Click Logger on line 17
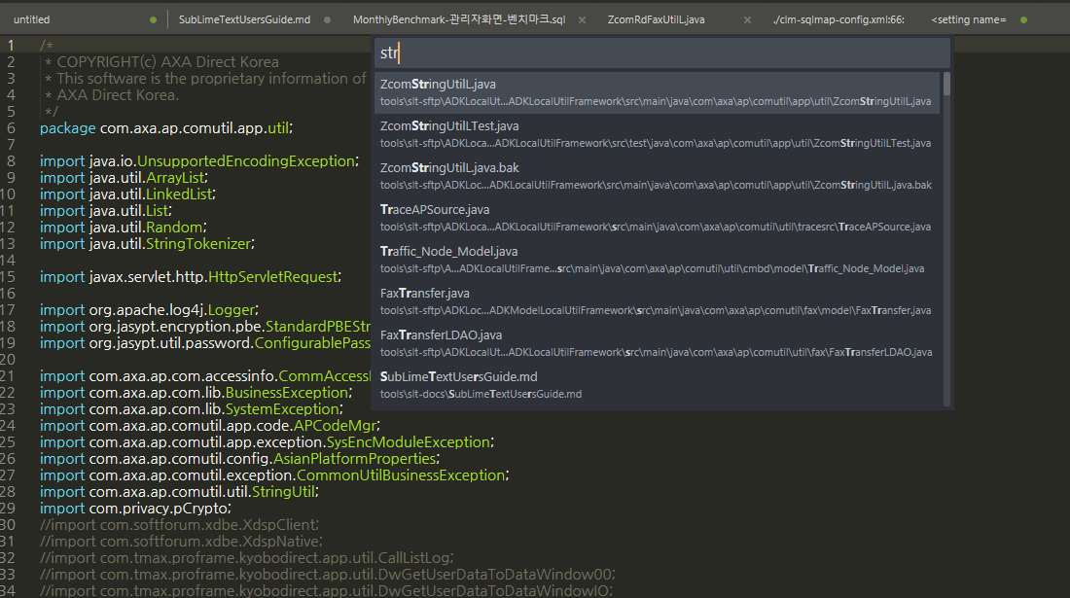1070x598 pixels. point(232,310)
